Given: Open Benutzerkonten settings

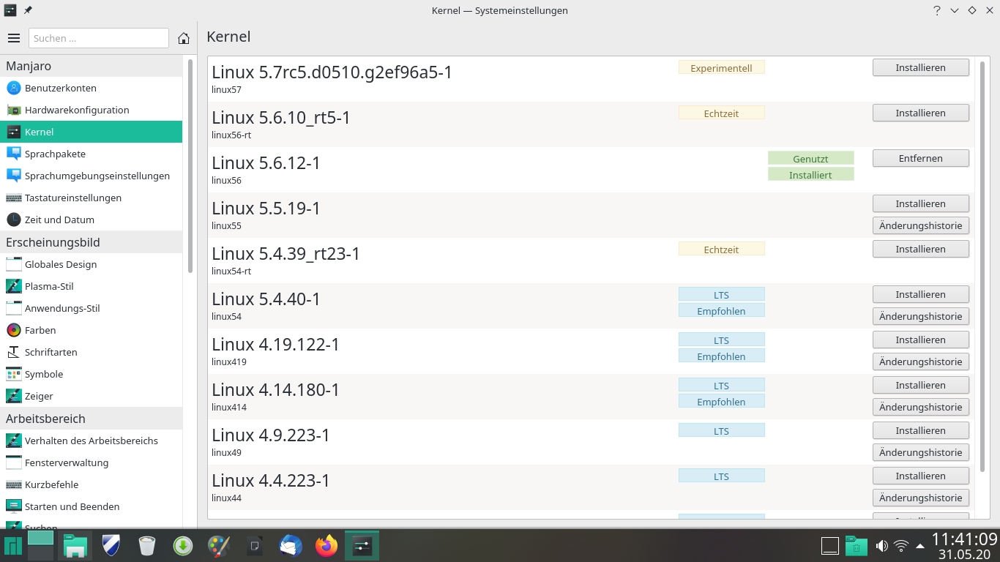Looking at the screenshot, I should point(91,88).
